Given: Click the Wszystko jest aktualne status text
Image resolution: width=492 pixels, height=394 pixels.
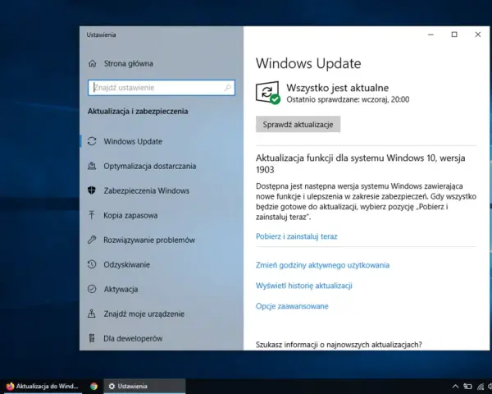Looking at the screenshot, I should click(337, 88).
